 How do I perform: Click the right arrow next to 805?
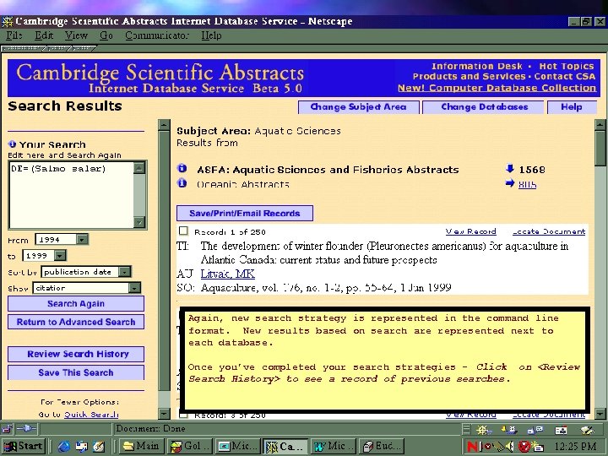click(x=510, y=183)
